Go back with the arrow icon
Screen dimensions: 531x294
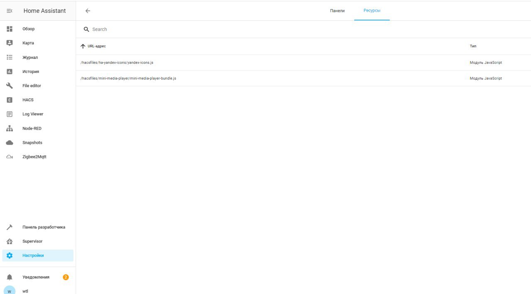point(88,11)
